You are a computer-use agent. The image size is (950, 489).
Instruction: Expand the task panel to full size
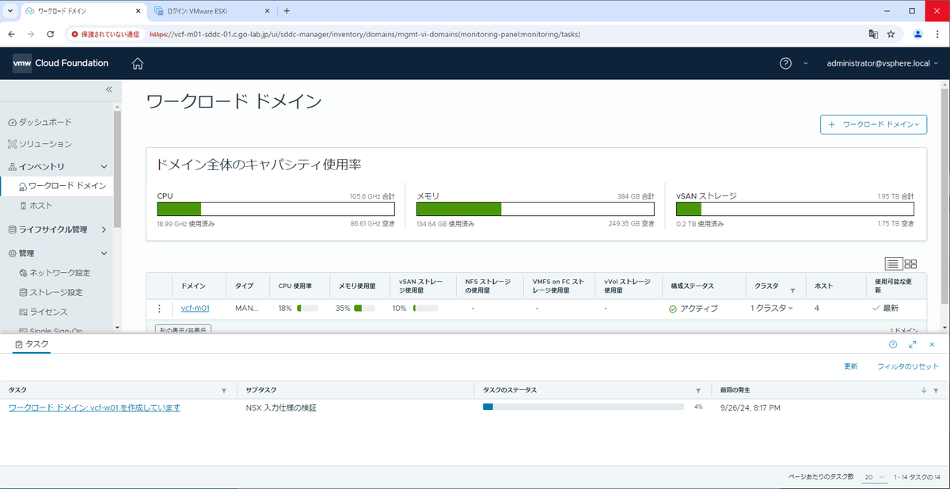point(913,344)
